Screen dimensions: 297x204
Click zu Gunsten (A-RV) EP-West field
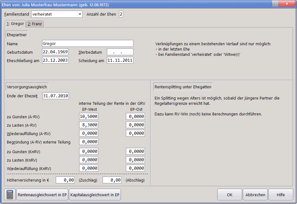point(89,116)
